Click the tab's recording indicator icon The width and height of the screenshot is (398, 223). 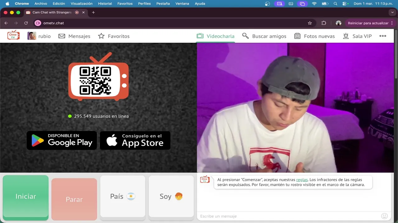coord(77,12)
